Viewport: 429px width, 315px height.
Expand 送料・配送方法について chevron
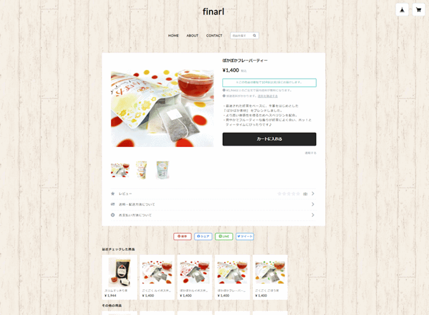coord(313,204)
